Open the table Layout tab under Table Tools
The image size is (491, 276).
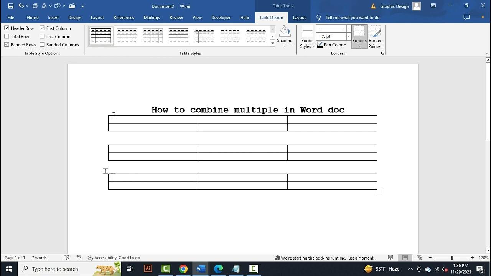tap(299, 17)
